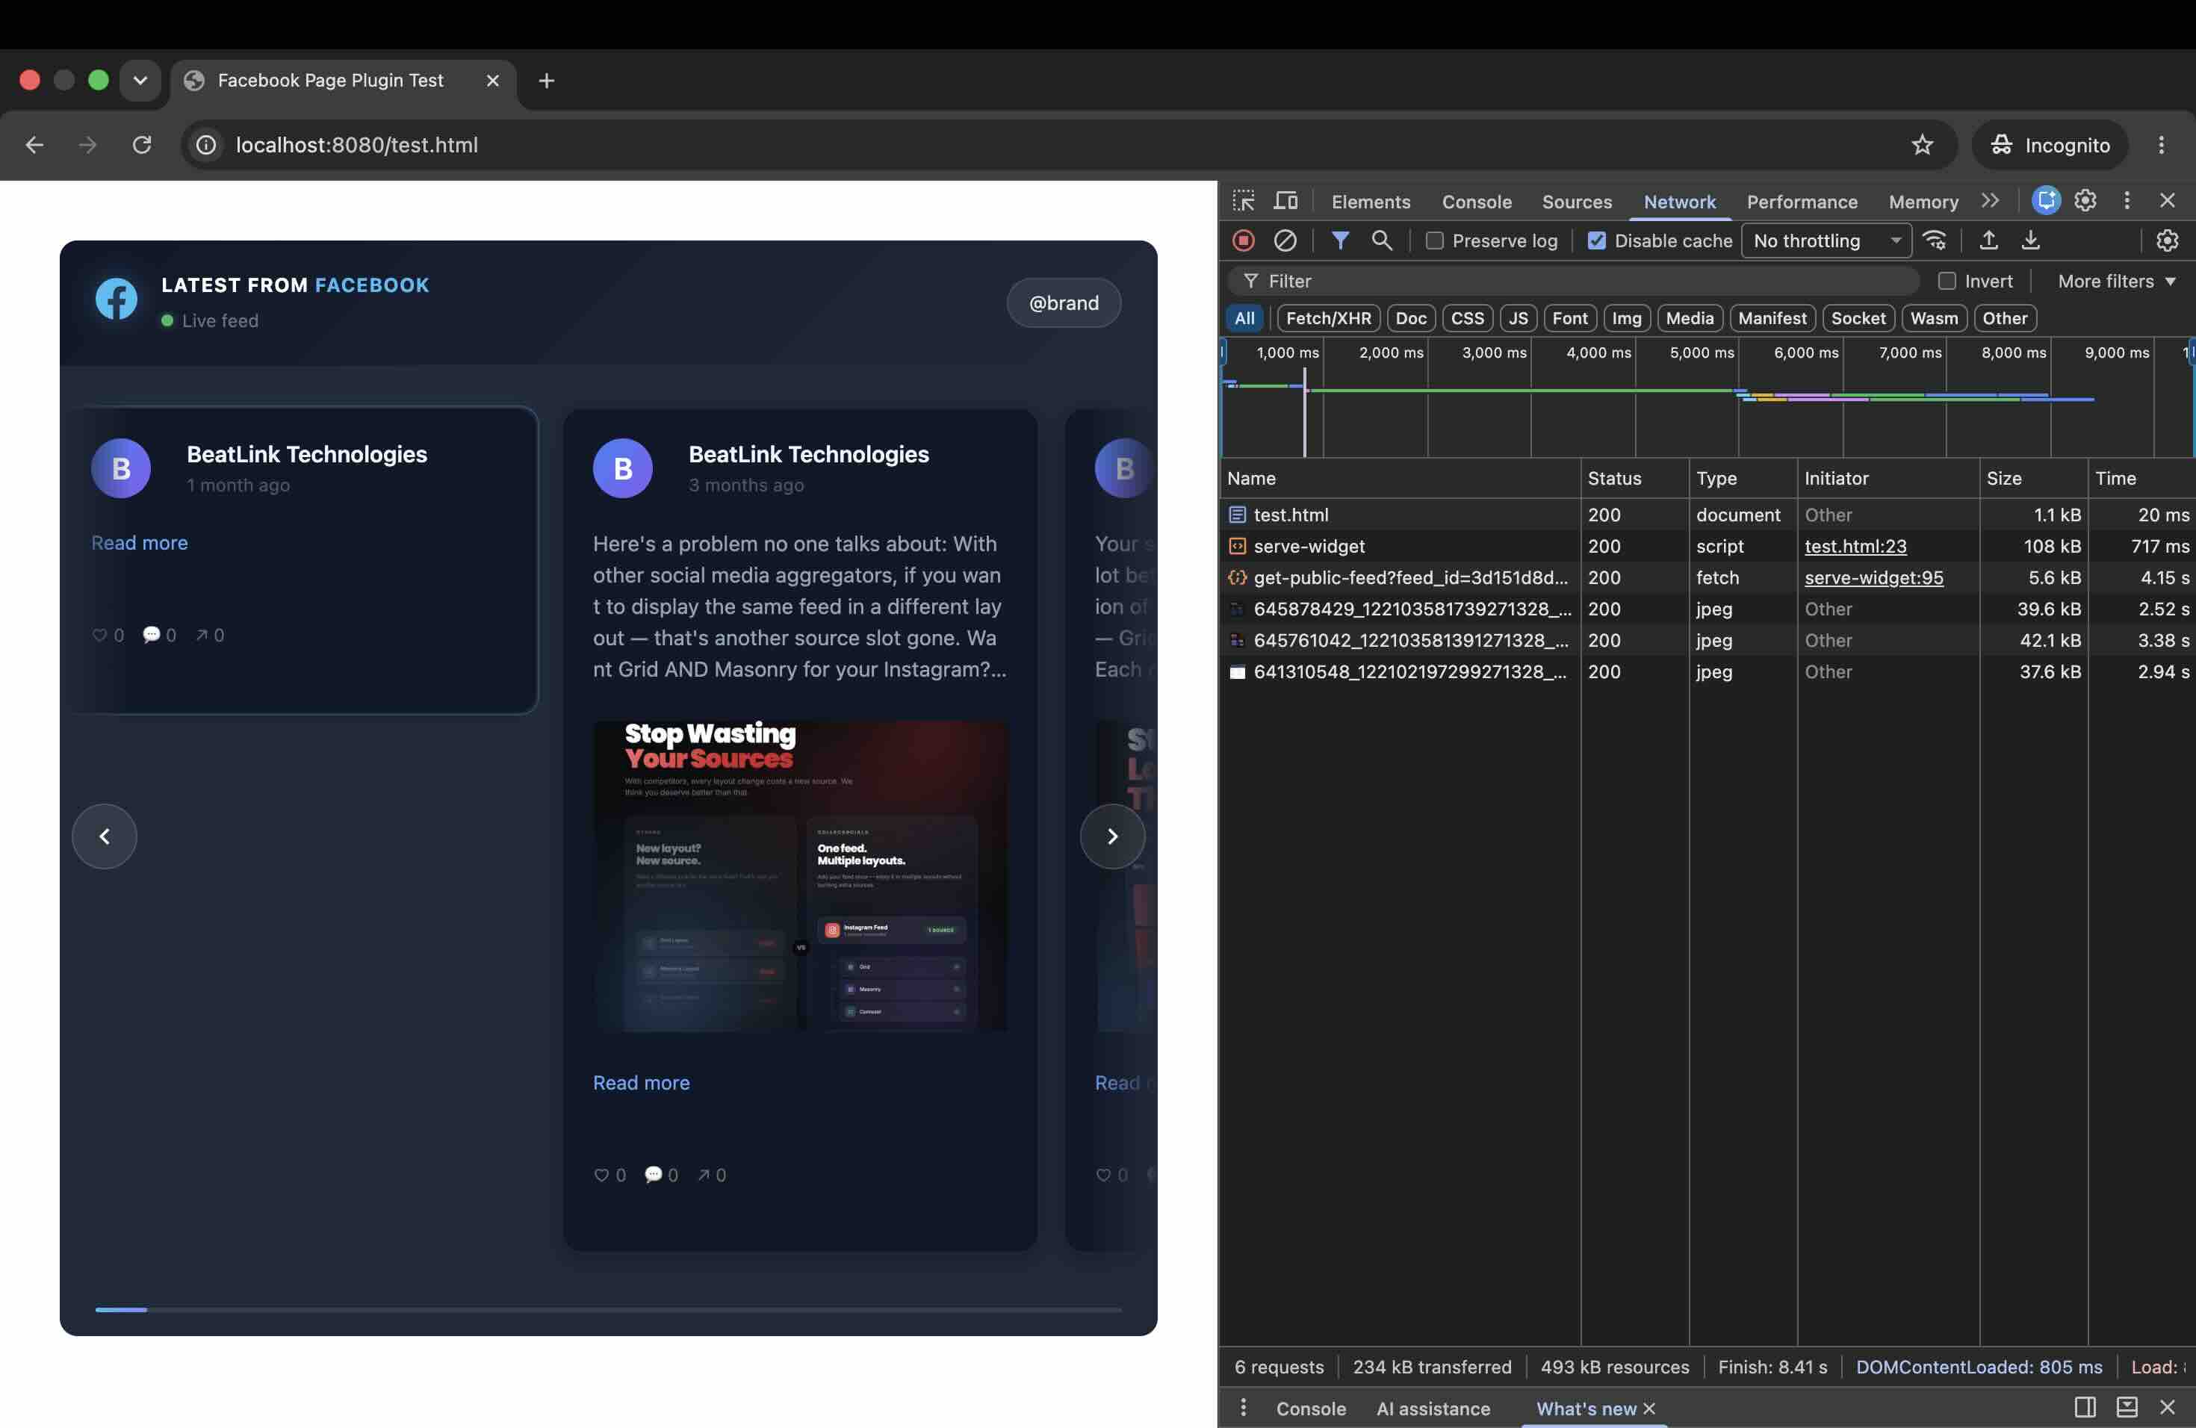Open the Chrome three-dot menu
The width and height of the screenshot is (2196, 1428).
pos(2160,145)
